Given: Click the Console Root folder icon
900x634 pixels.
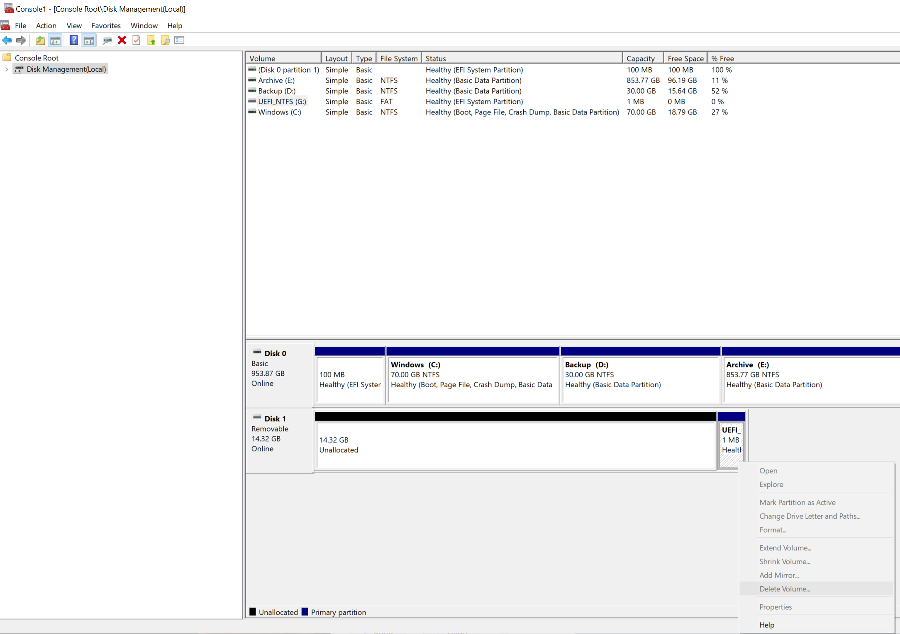Looking at the screenshot, I should (7, 57).
